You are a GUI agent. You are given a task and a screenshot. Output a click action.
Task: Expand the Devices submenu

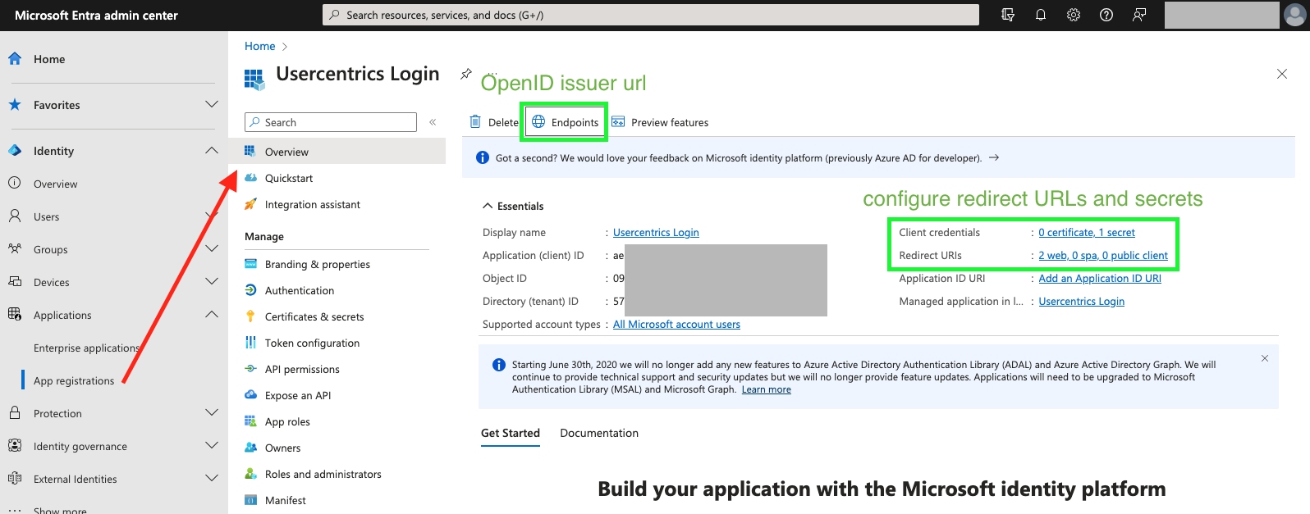click(212, 282)
